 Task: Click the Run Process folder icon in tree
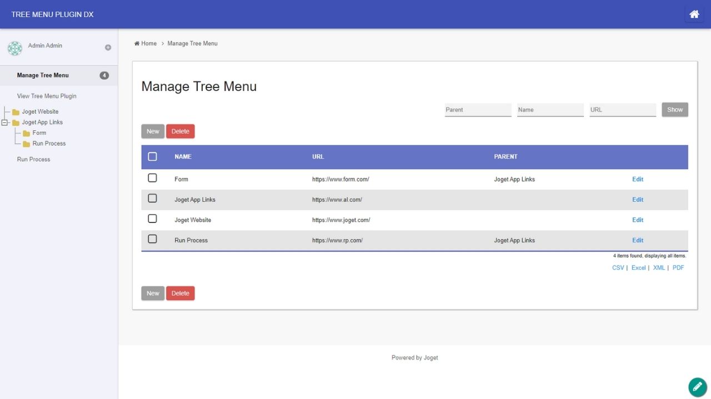click(26, 144)
